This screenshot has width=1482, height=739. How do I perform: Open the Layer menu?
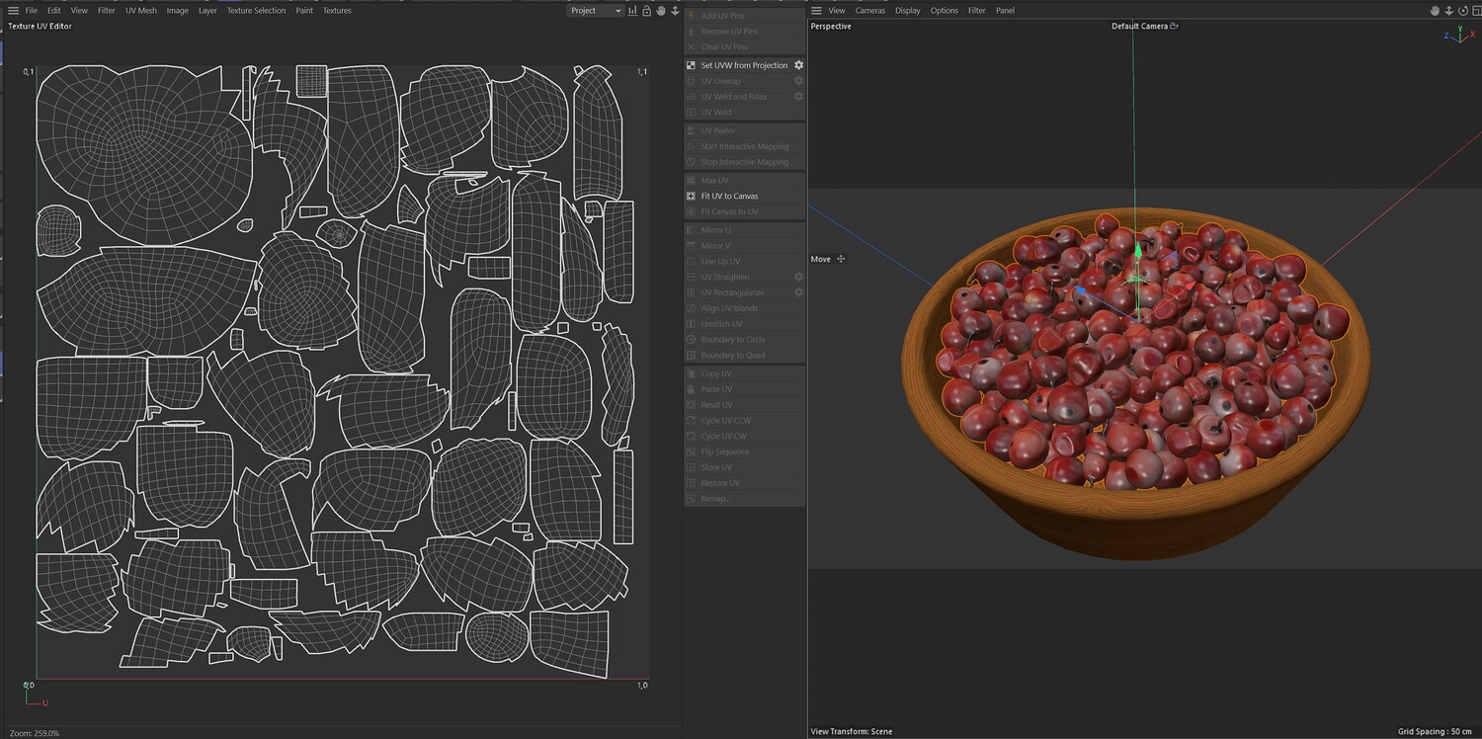pos(207,11)
